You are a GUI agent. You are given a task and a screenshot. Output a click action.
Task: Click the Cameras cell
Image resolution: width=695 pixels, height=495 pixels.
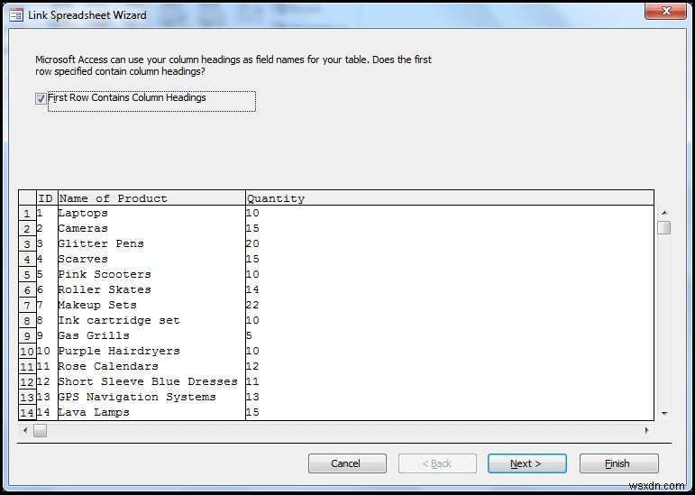151,229
